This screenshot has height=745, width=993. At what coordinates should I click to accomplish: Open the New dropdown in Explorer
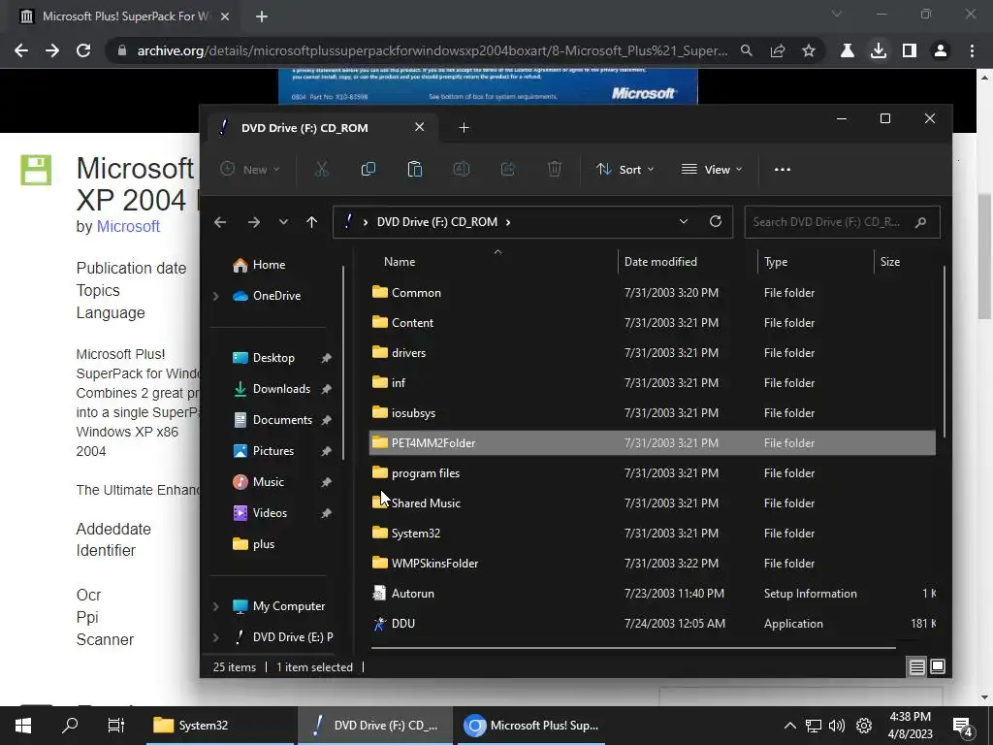[250, 169]
